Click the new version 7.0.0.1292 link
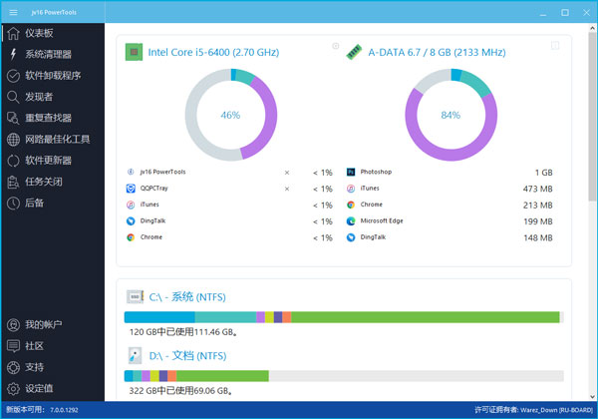The width and height of the screenshot is (598, 419). coord(64,410)
